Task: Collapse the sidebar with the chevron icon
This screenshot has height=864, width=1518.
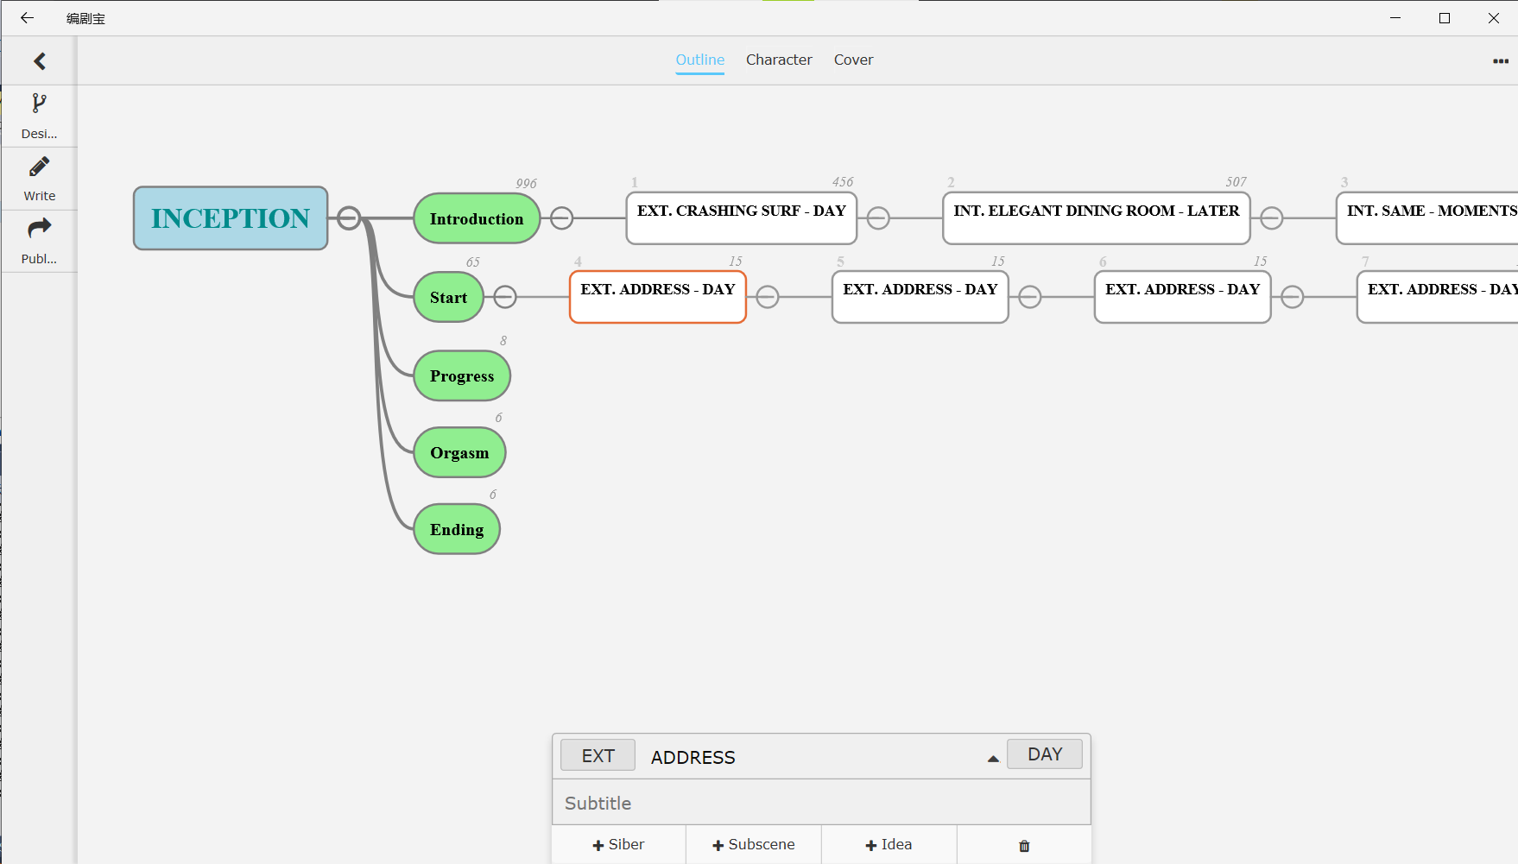Action: point(40,60)
